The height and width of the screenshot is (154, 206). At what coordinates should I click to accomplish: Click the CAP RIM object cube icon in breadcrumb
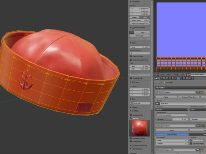click(165, 83)
